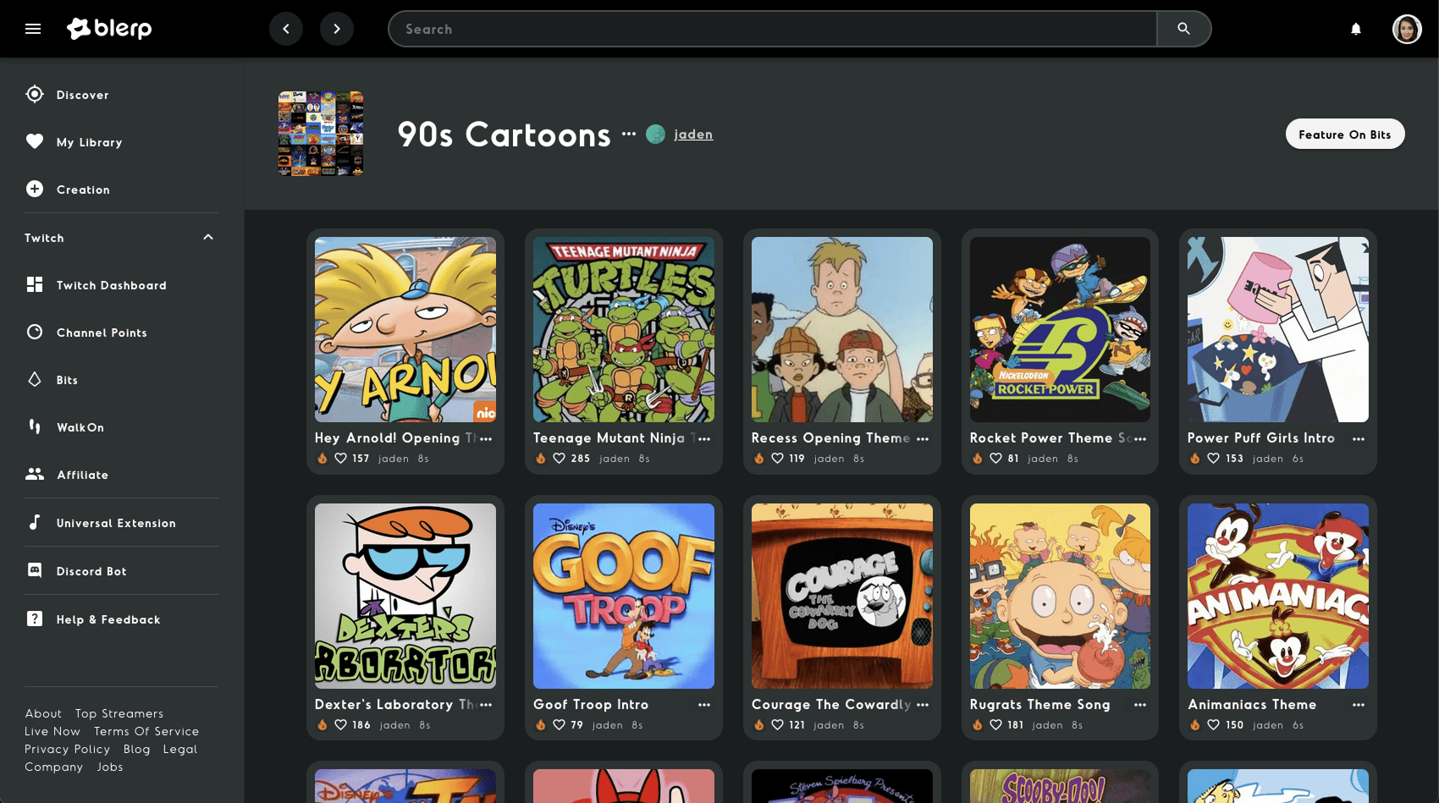Click the Terms Of Service link

pos(146,731)
